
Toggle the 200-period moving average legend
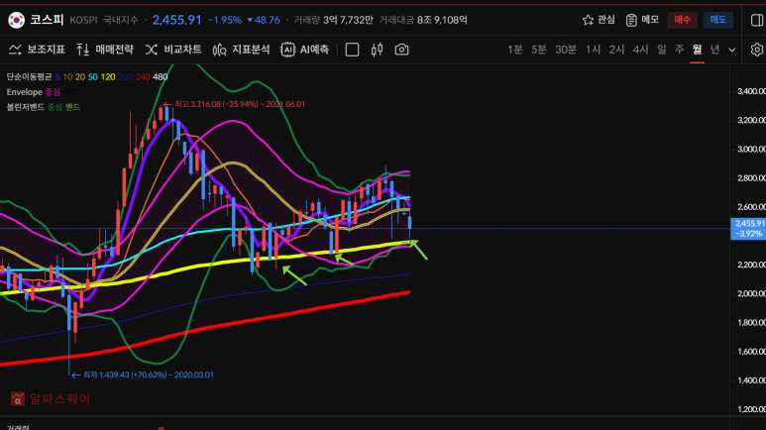click(125, 76)
